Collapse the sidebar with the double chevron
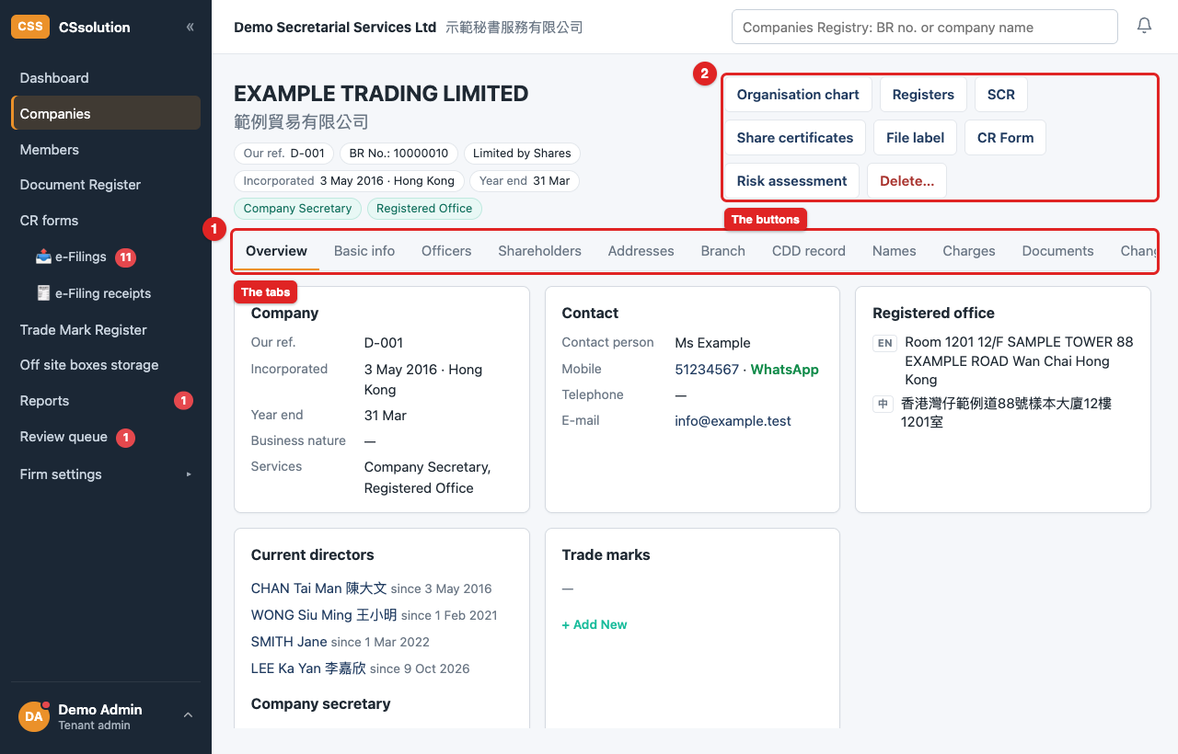Screen dimensions: 1178x754 click(191, 27)
